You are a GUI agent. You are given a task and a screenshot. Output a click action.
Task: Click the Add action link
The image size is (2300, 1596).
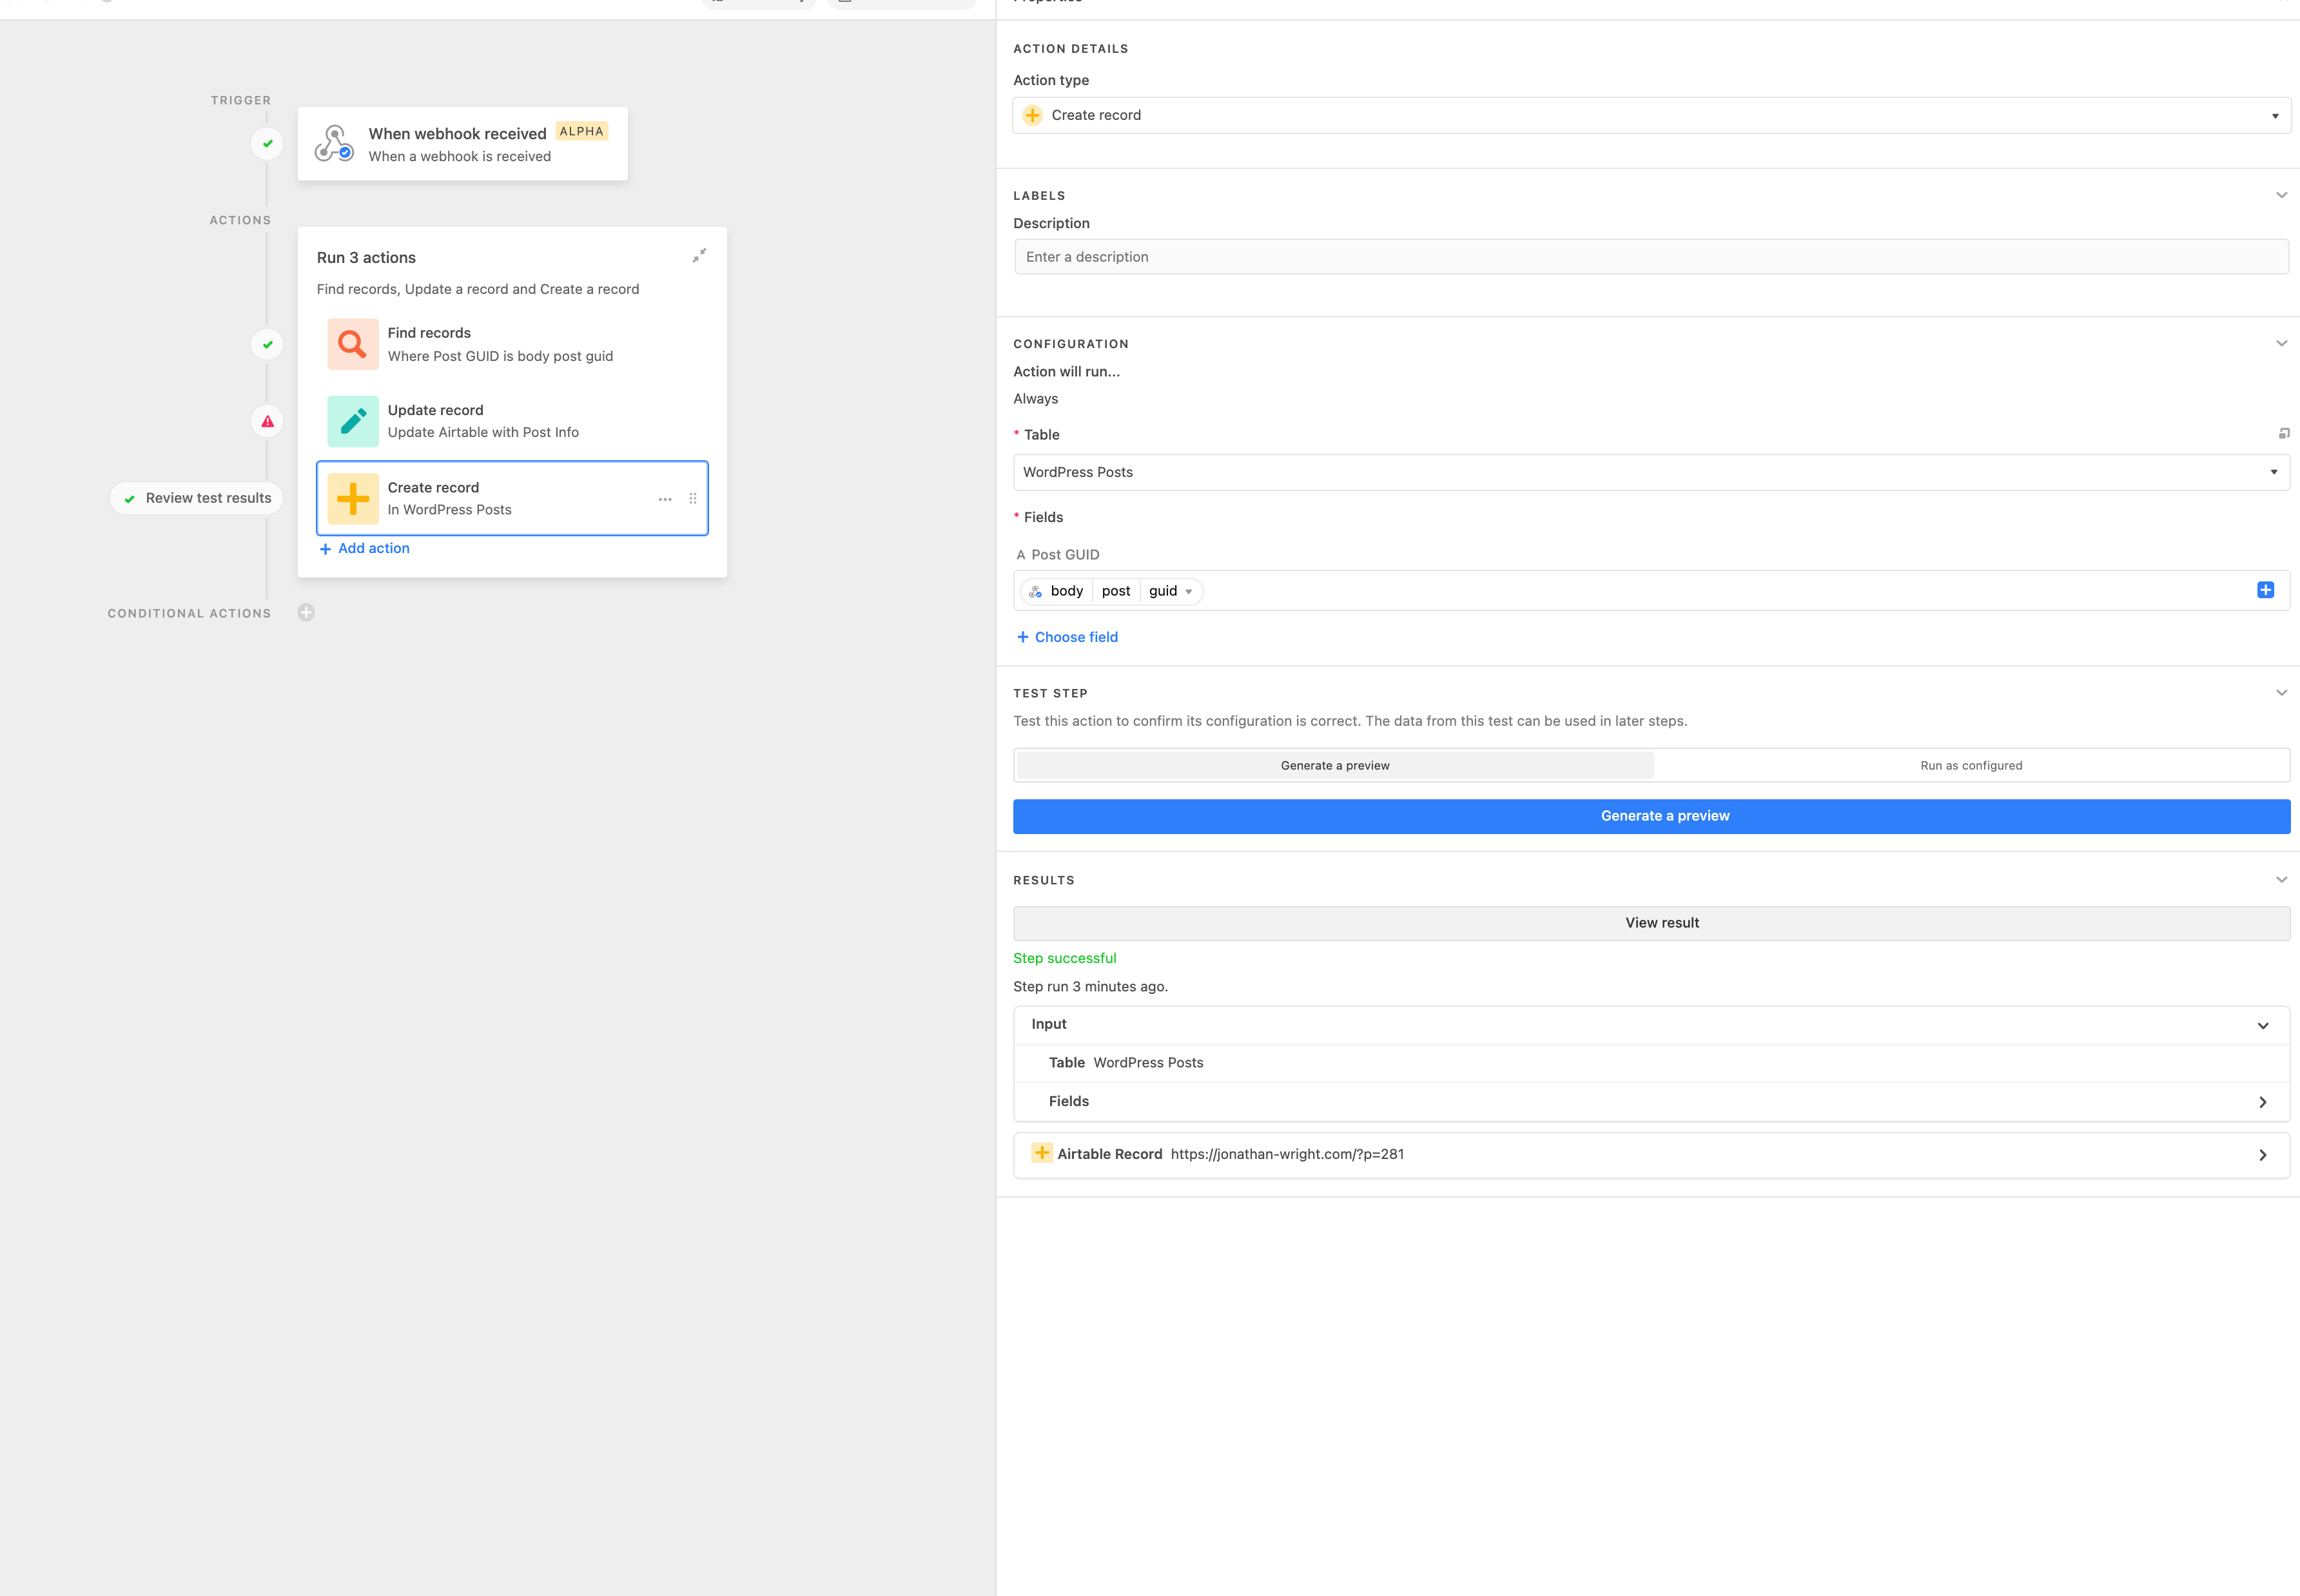pos(364,548)
